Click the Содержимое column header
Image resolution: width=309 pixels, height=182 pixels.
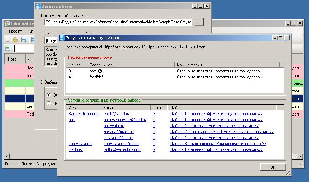coord(131,65)
